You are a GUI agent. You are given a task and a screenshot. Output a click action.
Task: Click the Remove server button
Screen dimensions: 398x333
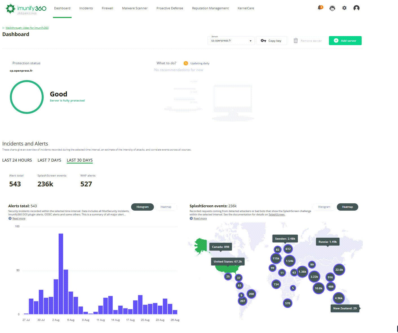(x=307, y=41)
